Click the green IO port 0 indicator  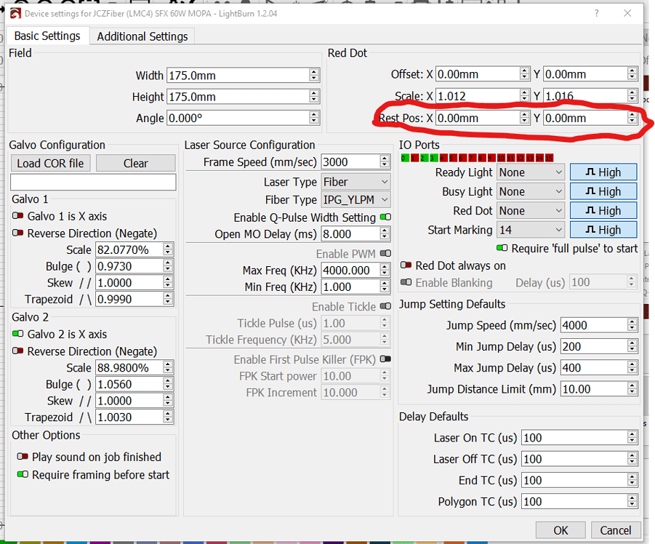(x=404, y=157)
